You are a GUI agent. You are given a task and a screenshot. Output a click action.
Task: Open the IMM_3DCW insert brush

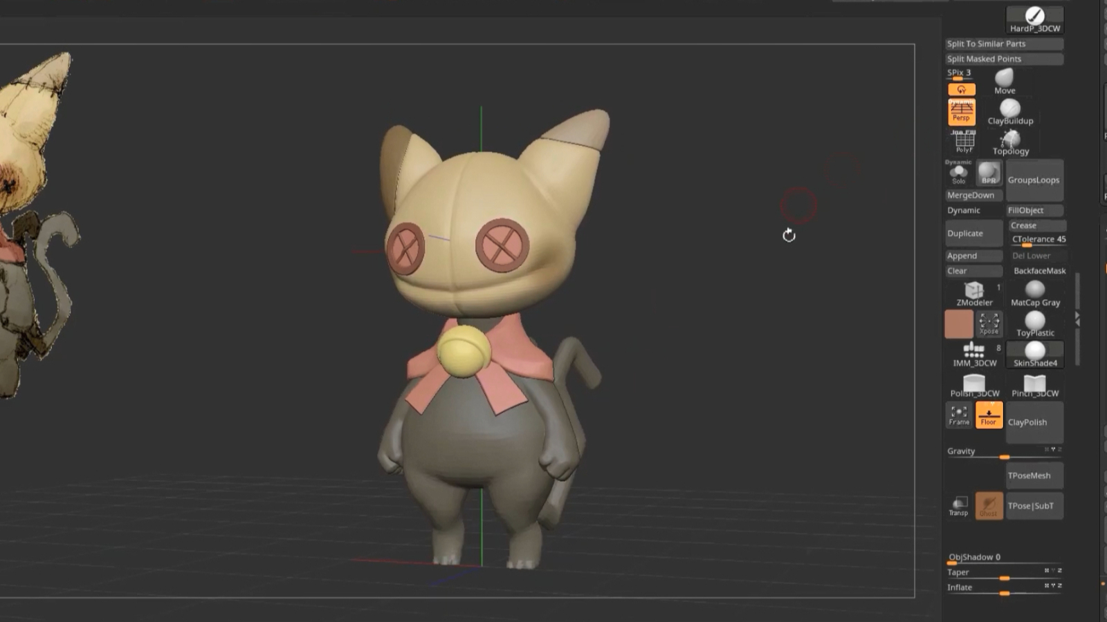click(x=974, y=355)
